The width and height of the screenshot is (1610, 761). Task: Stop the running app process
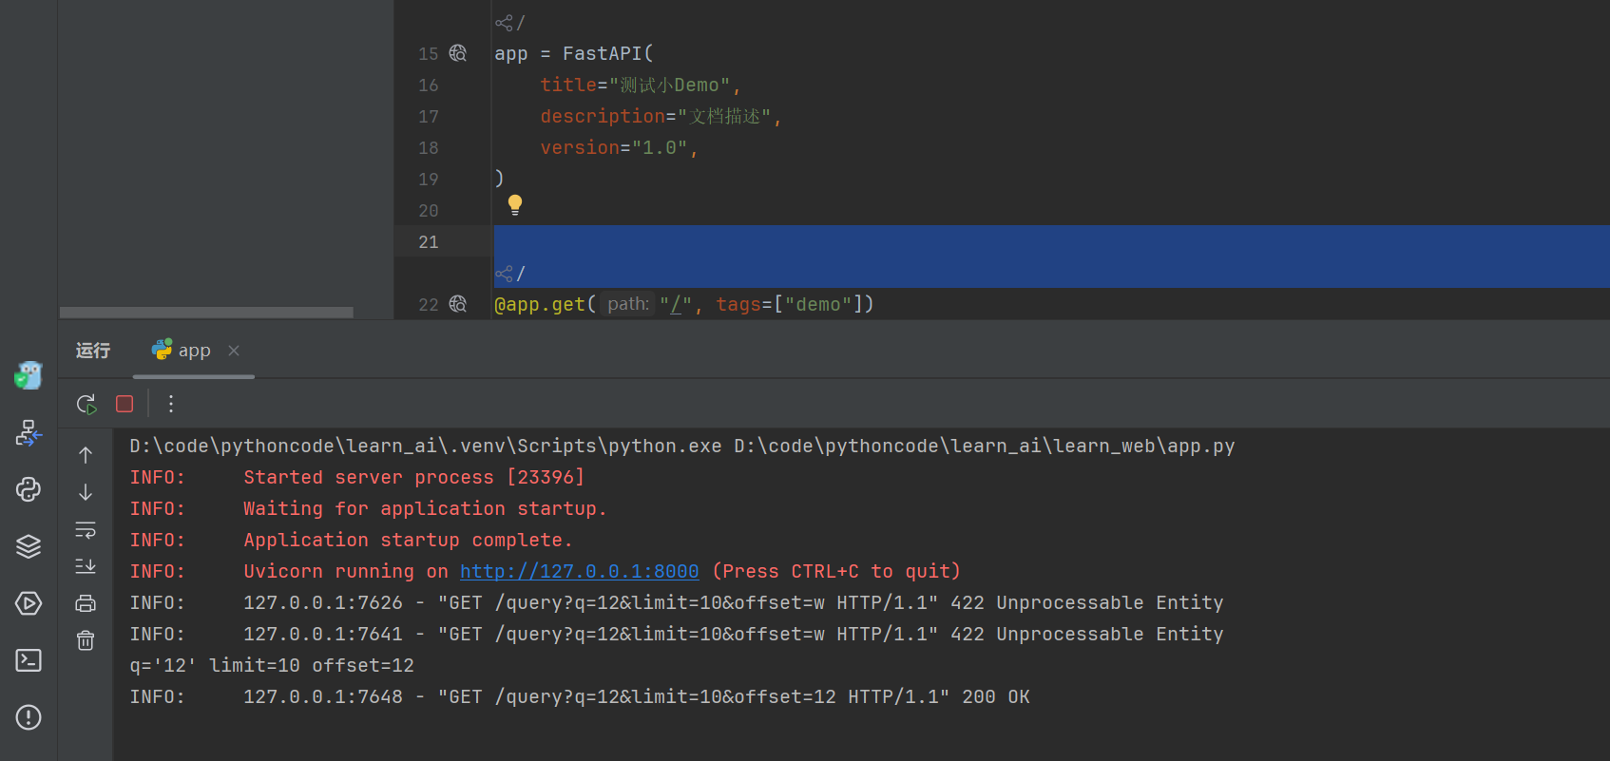(125, 404)
